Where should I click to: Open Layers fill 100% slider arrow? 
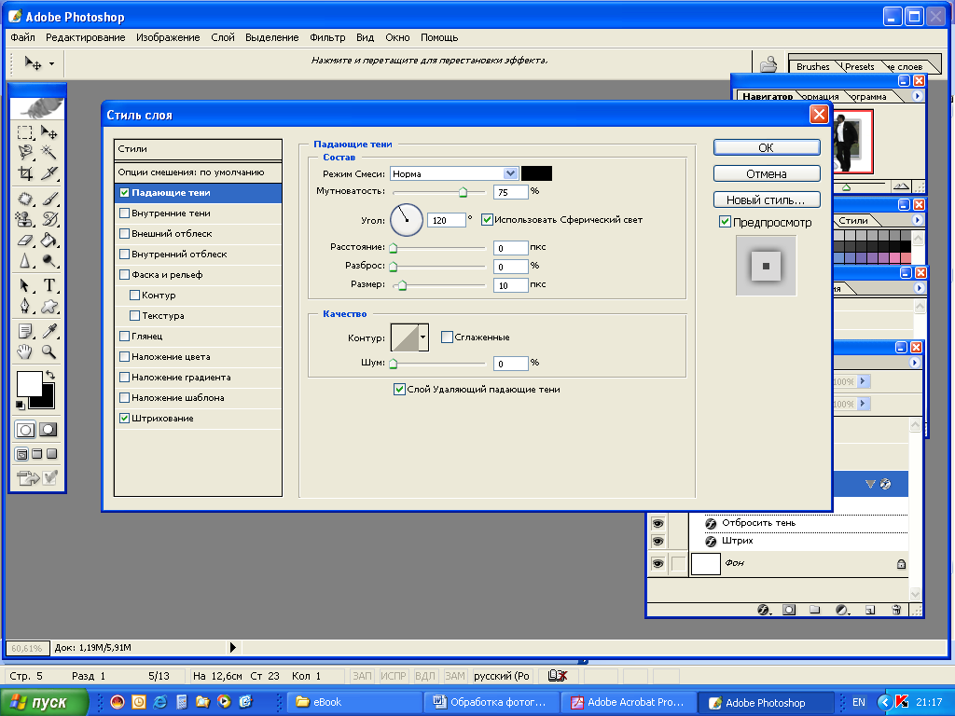[863, 403]
